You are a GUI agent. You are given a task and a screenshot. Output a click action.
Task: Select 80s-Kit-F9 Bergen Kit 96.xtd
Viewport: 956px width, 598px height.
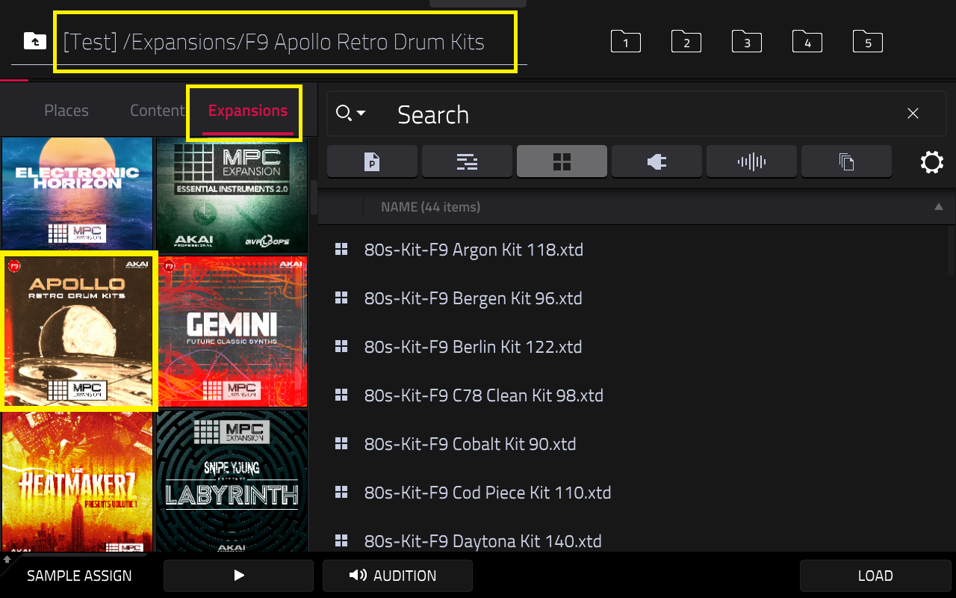[633, 298]
